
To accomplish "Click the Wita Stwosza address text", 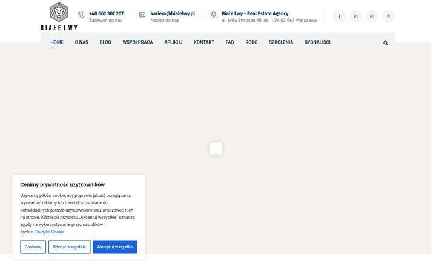I will click(269, 21).
